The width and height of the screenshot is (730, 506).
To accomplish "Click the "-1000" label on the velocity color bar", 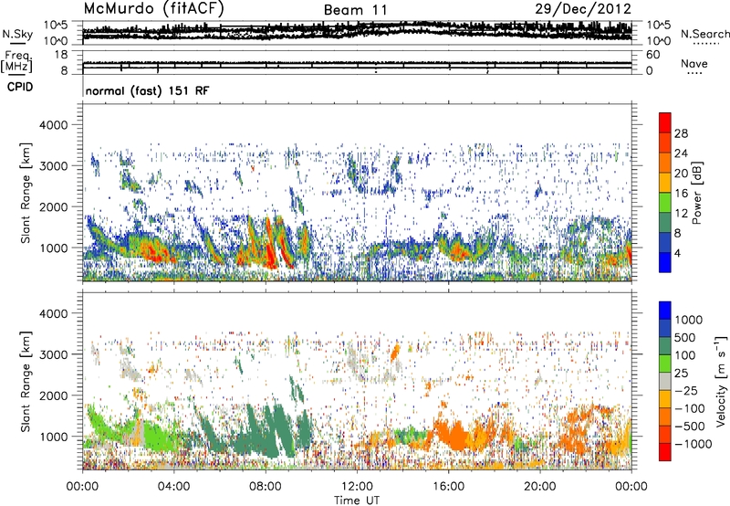I will 693,444.
